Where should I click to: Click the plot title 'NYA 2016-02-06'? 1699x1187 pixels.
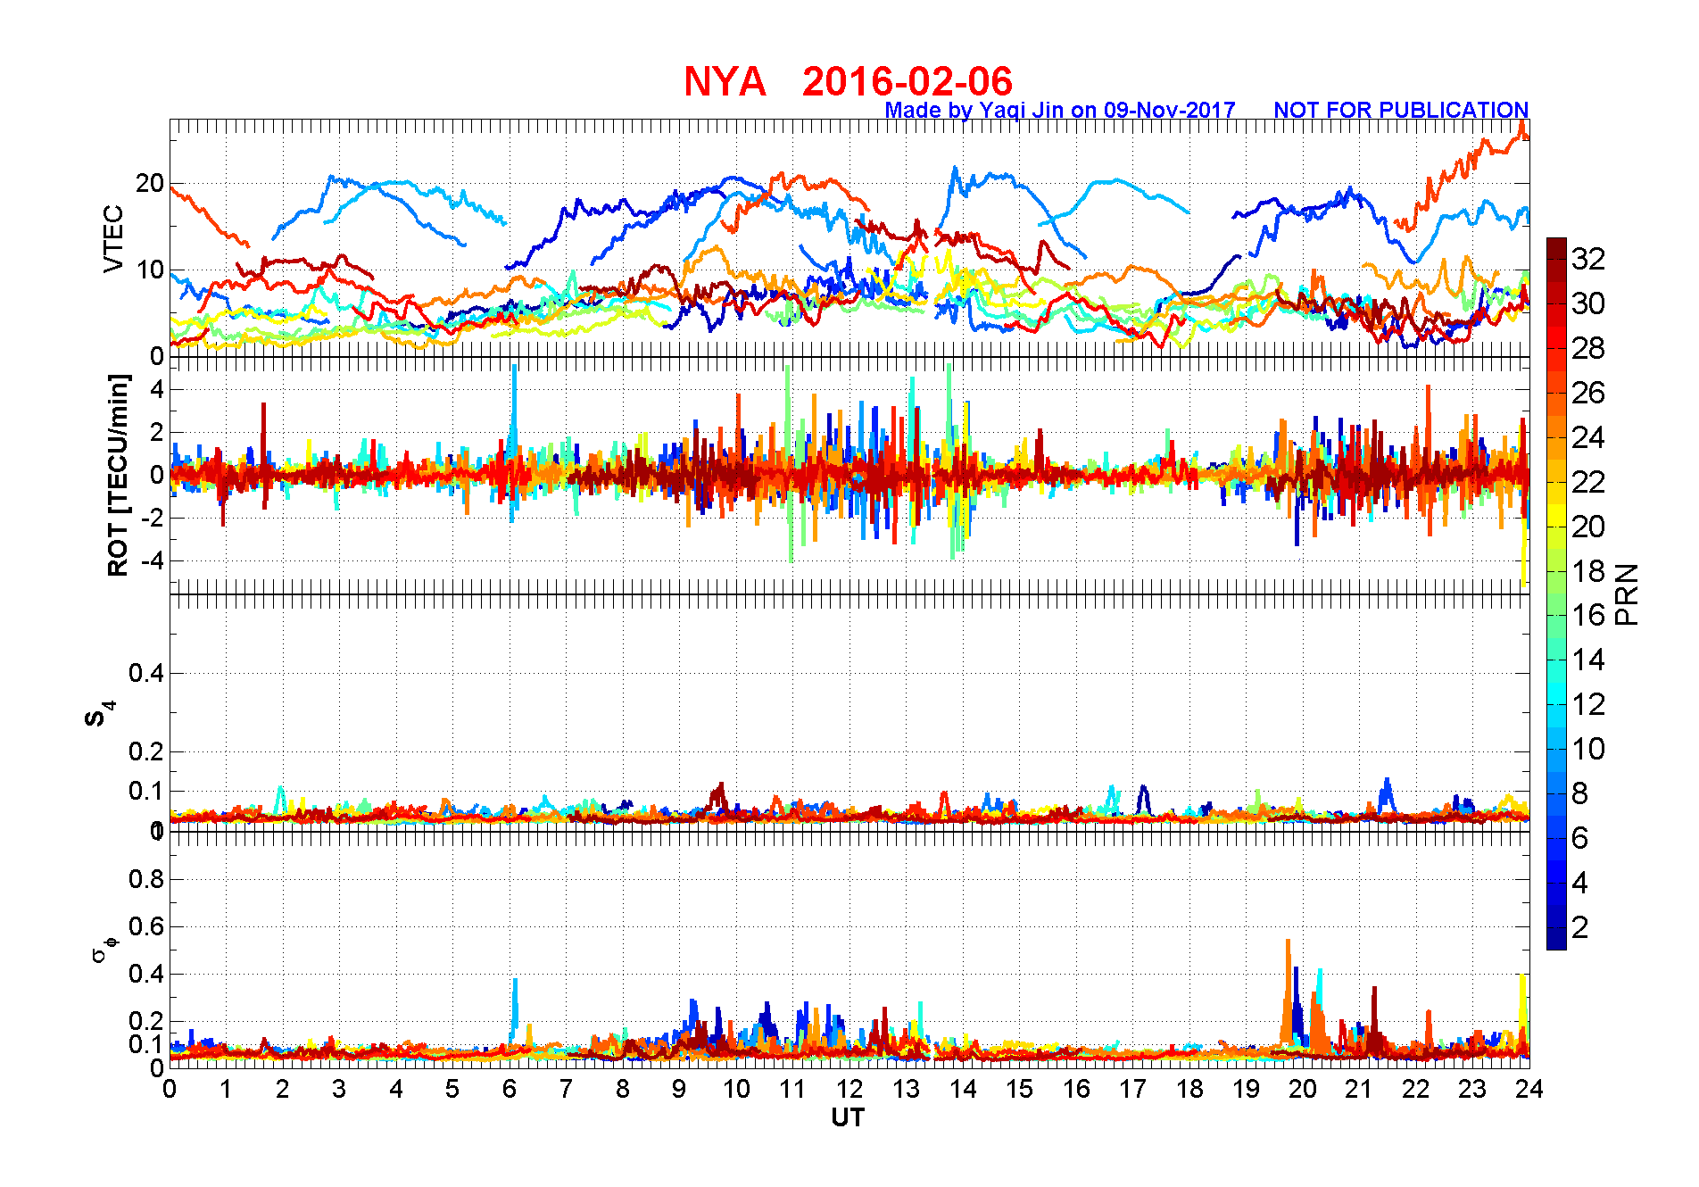[848, 81]
